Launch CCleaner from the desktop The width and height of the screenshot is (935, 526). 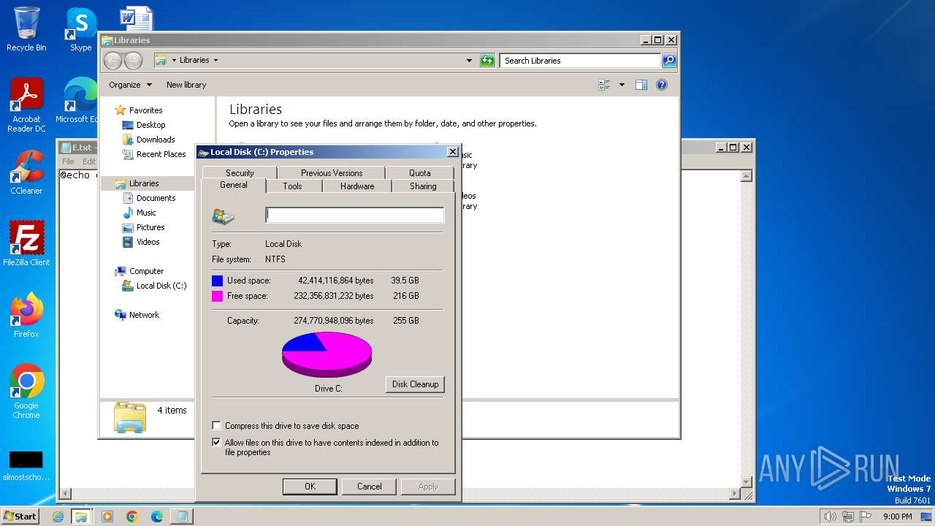(x=26, y=172)
